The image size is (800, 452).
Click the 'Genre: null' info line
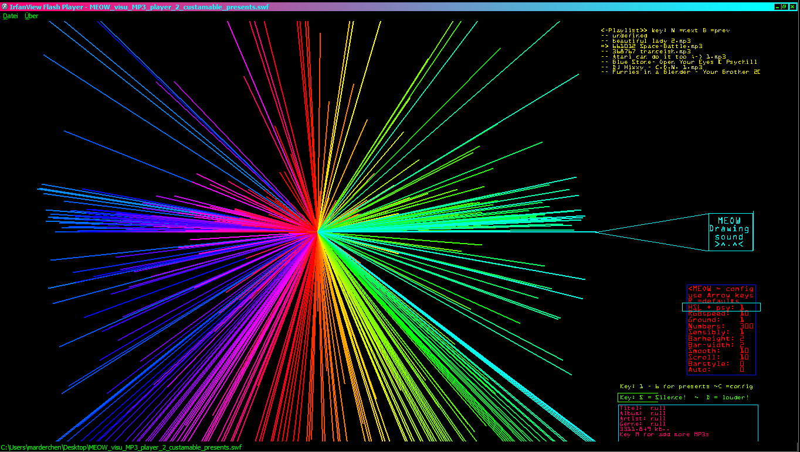(643, 424)
